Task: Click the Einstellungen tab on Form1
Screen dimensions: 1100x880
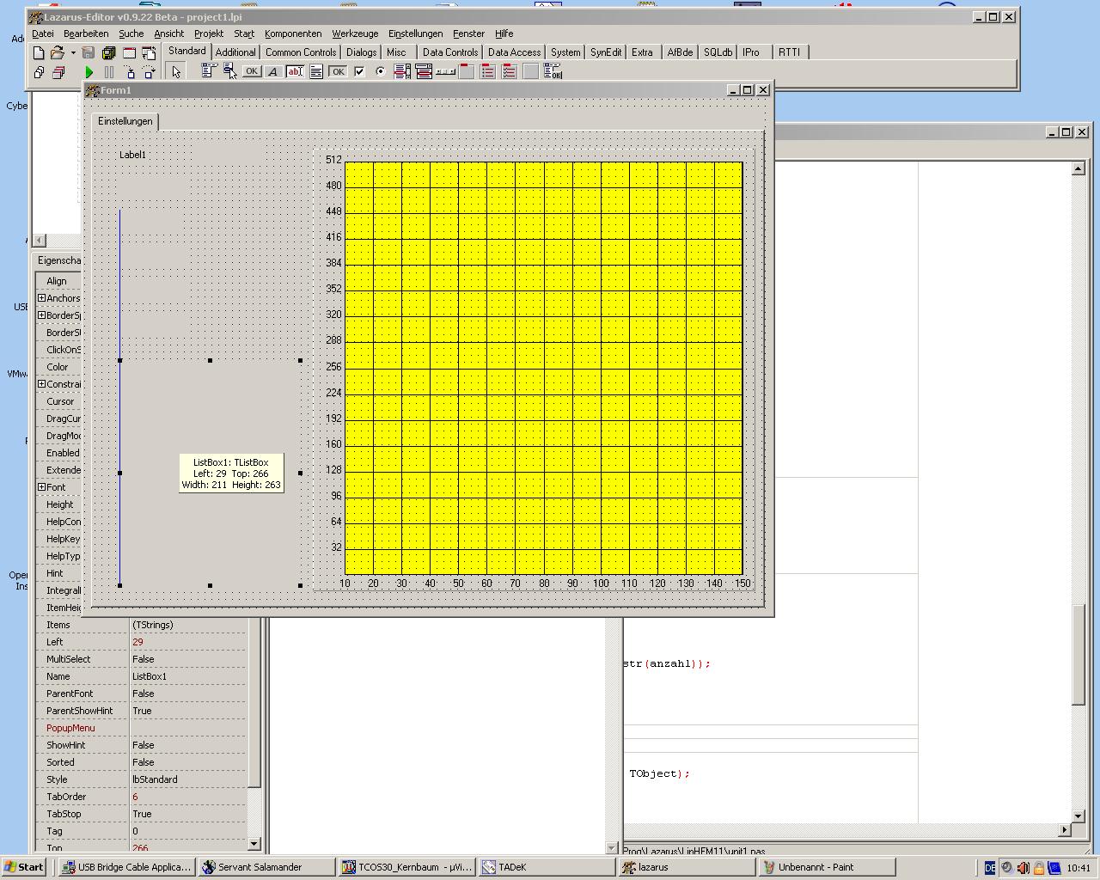Action: tap(125, 121)
